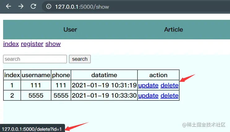Submit with the search button
Image resolution: width=230 pixels, height=132 pixels.
(x=80, y=59)
